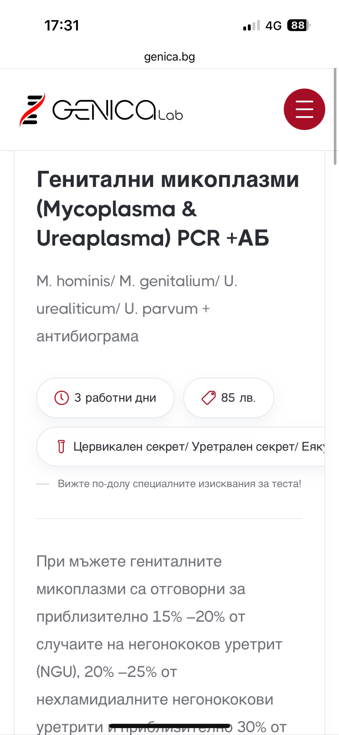The width and height of the screenshot is (339, 735).
Task: Tap the genica.bg address bar
Action: 169,57
